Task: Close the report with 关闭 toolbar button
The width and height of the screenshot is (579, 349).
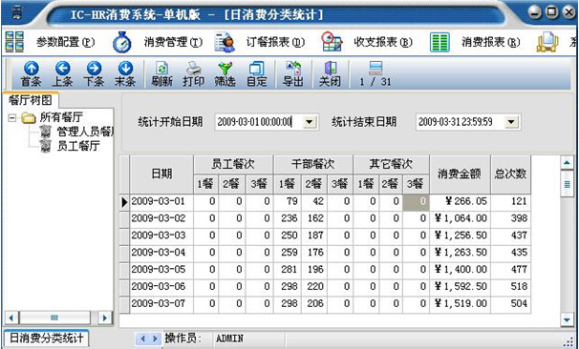Action: (x=330, y=73)
